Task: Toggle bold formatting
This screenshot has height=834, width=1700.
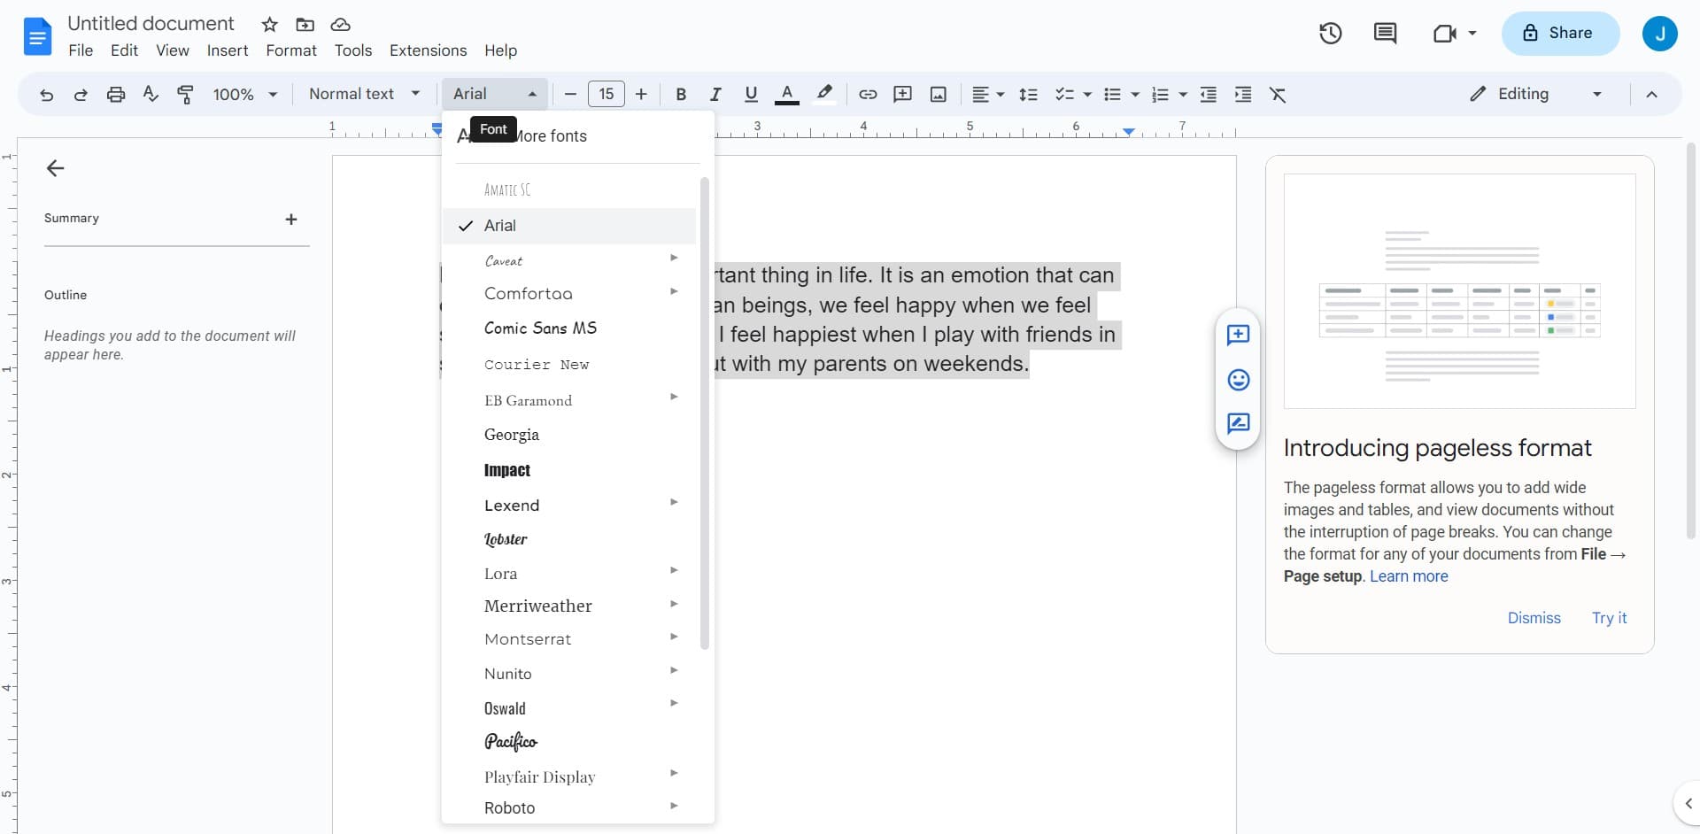Action: [680, 94]
